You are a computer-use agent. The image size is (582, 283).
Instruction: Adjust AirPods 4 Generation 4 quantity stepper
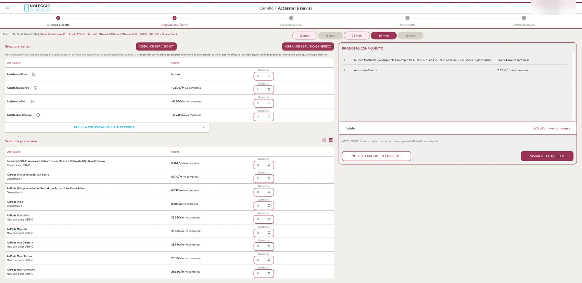pos(269,179)
